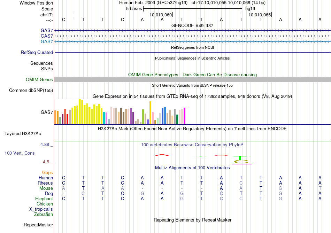Click the -4.5 PhyloP lower bound value
331x233 pixels.
point(45,162)
